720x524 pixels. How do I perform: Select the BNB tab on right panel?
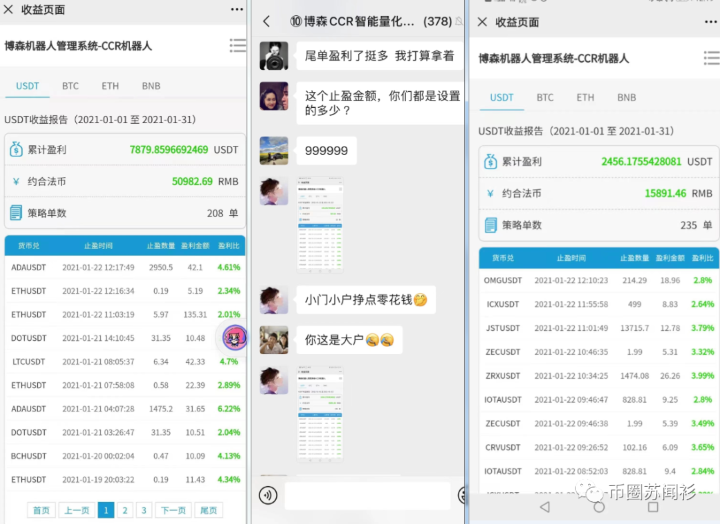click(626, 97)
